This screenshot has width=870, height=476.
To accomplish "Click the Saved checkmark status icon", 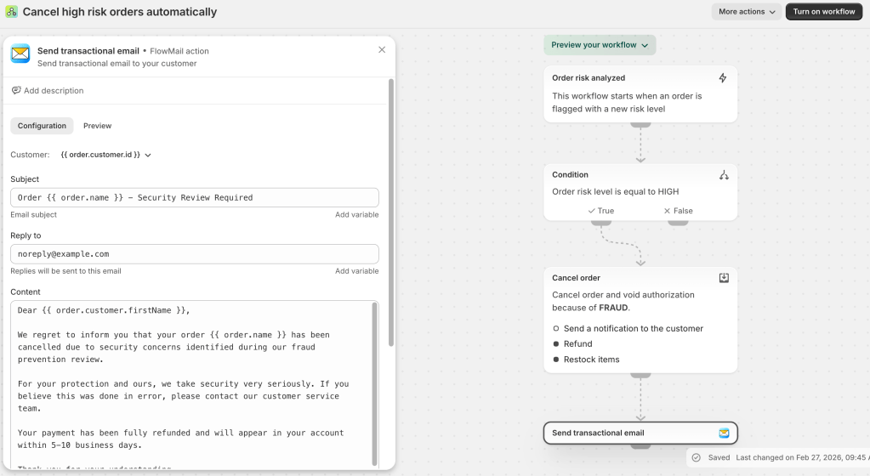I will (x=696, y=457).
